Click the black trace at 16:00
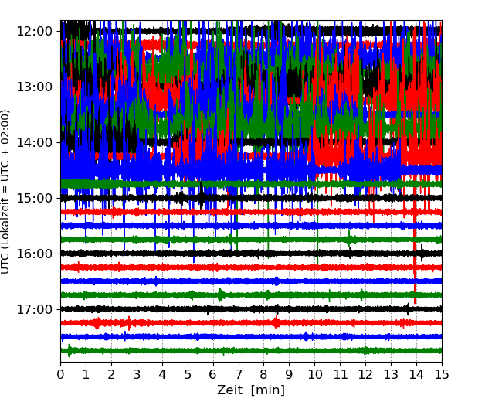The image size is (502, 402). (x=232, y=253)
